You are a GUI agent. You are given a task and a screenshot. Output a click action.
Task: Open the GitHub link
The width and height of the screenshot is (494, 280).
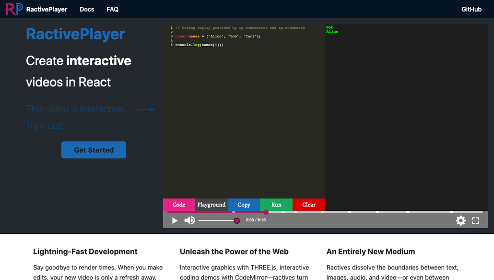pos(471,9)
